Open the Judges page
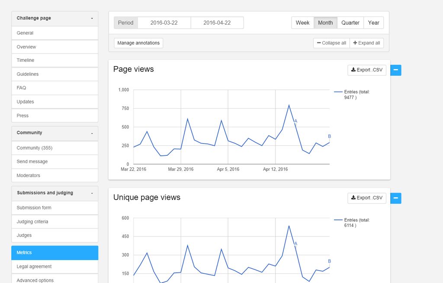The image size is (443, 283). 55,235
